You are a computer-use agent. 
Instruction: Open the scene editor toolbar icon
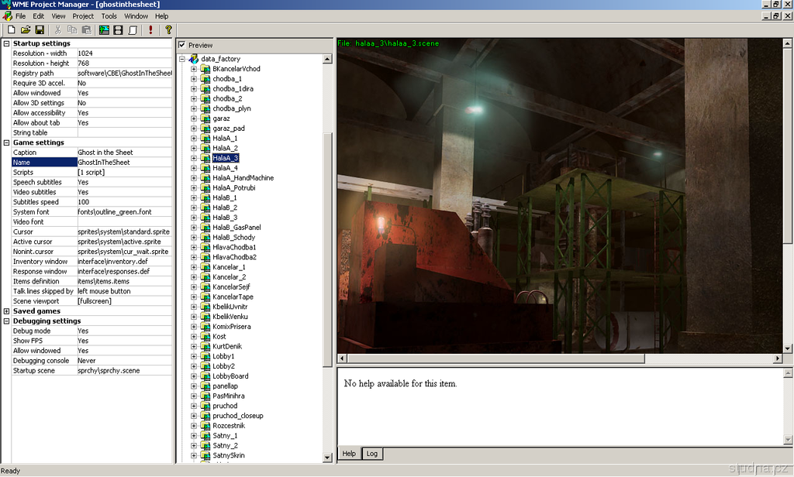click(x=104, y=29)
